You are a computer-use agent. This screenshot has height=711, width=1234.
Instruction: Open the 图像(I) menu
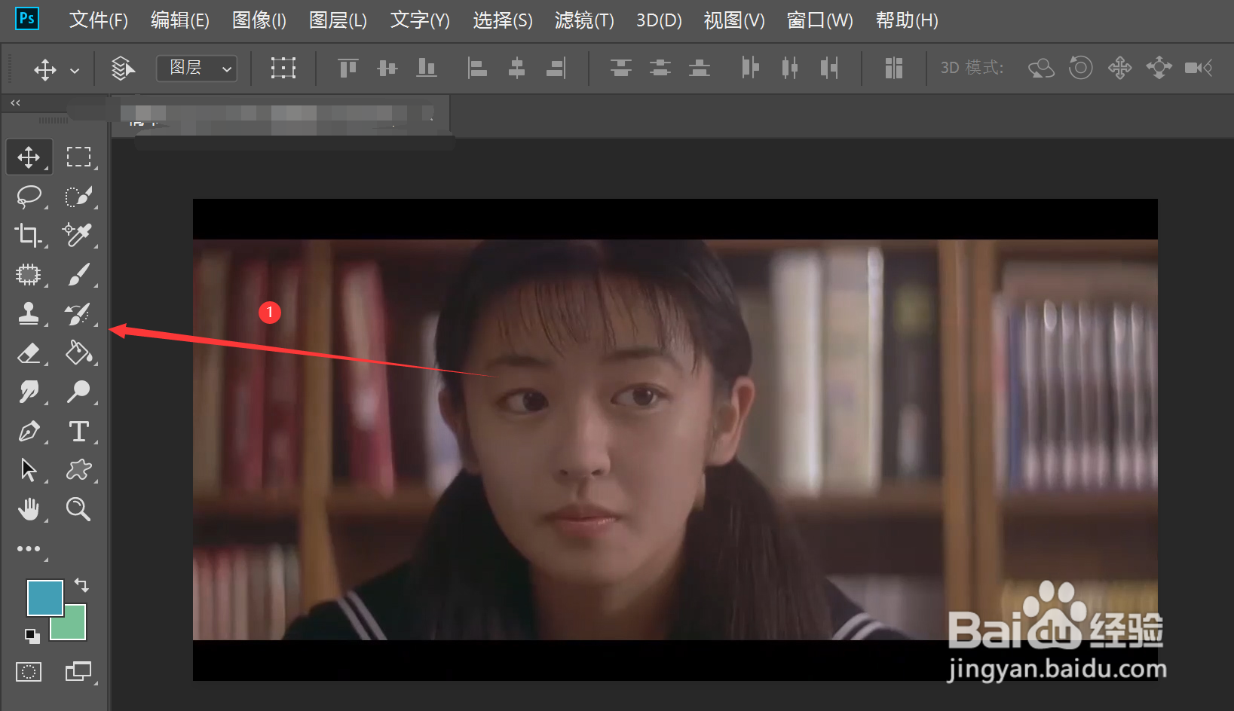[x=259, y=20]
